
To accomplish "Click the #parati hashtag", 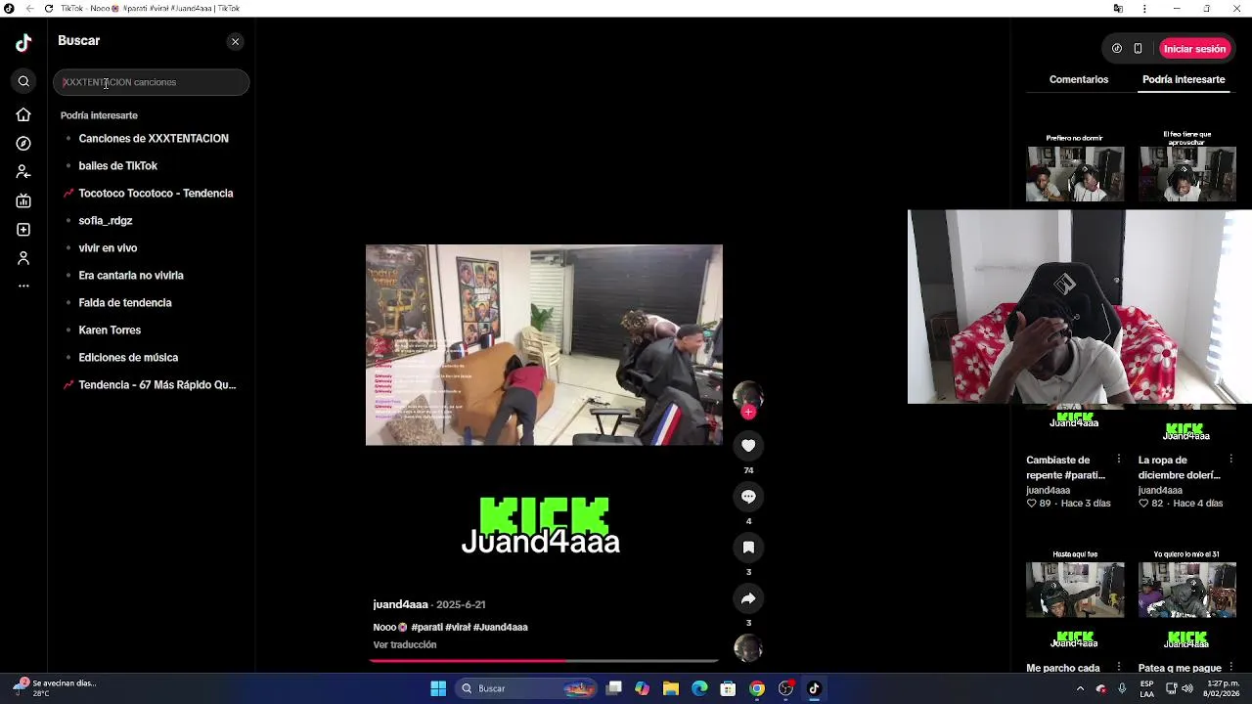I will pyautogui.click(x=427, y=628).
